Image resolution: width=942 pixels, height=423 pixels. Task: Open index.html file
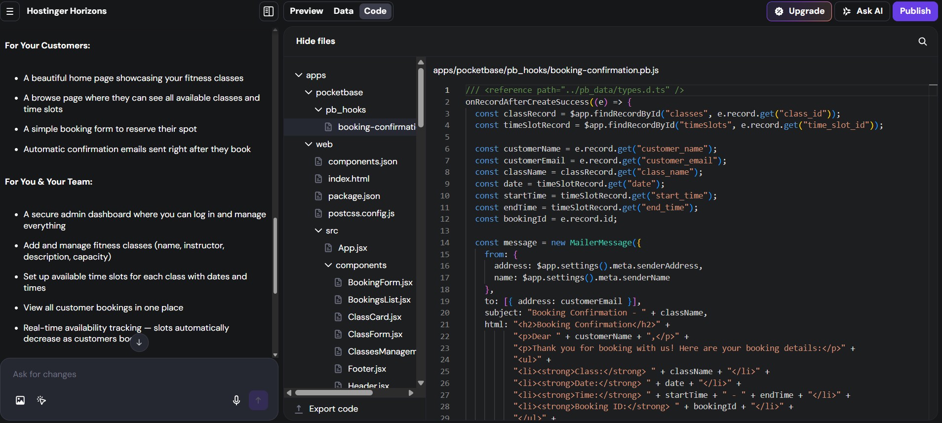click(x=349, y=179)
